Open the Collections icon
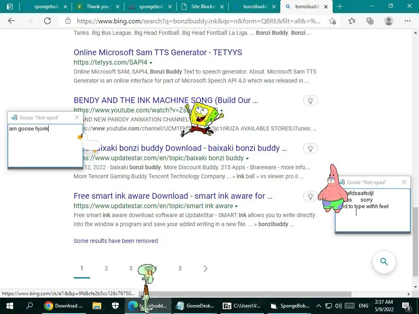 click(370, 21)
